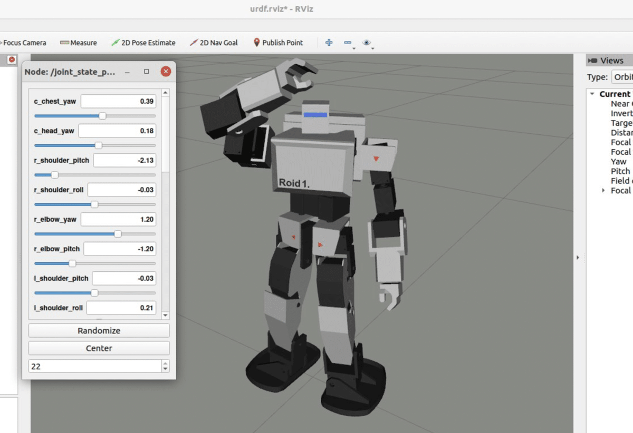The image size is (633, 433).
Task: Focus the c_head_yaw value field showing 0.18
Action: 117,131
